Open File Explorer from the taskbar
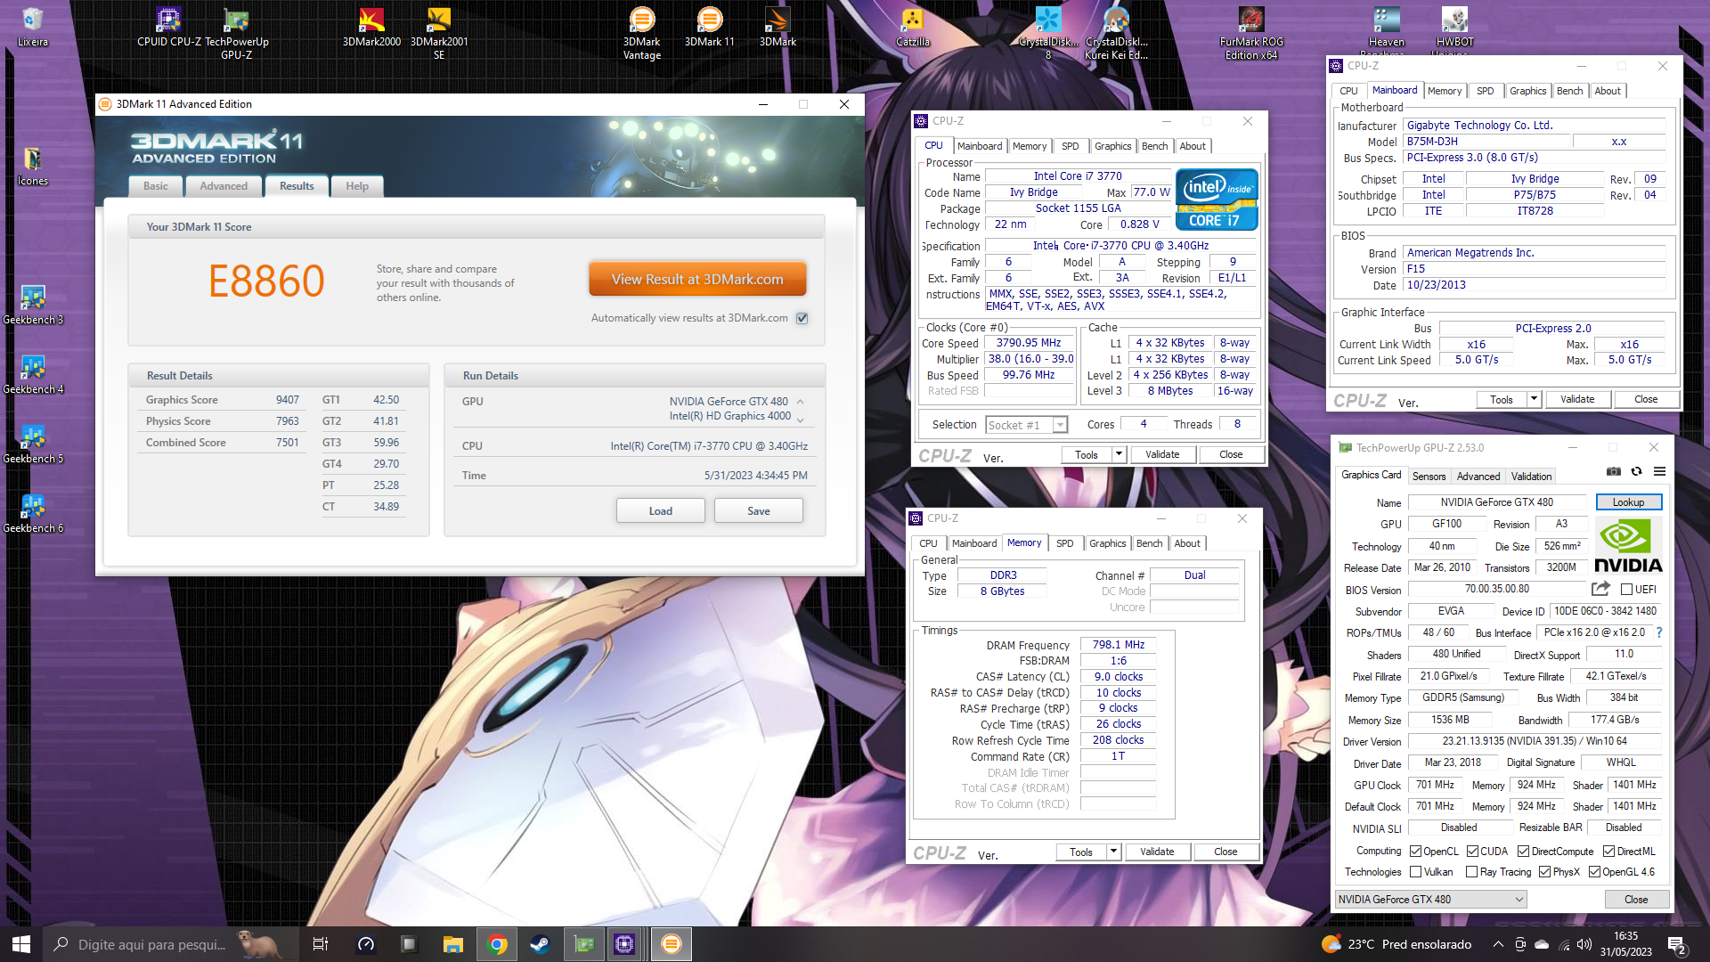 point(453,944)
